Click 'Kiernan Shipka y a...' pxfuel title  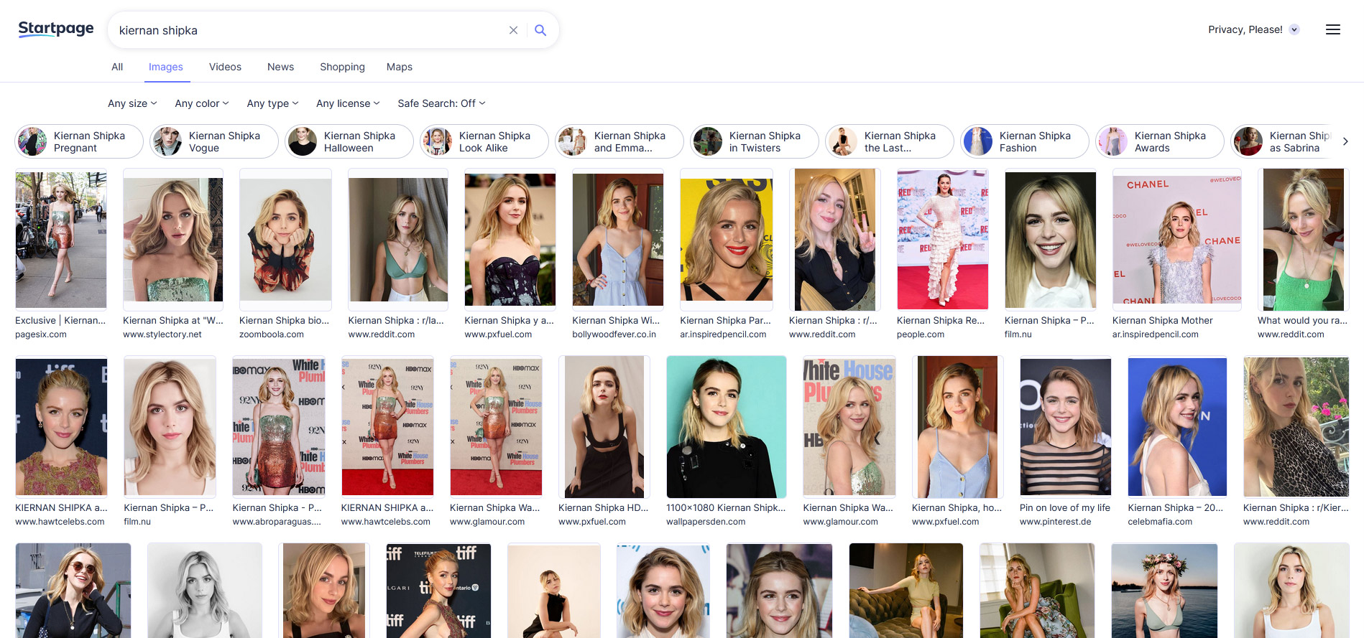coord(509,320)
